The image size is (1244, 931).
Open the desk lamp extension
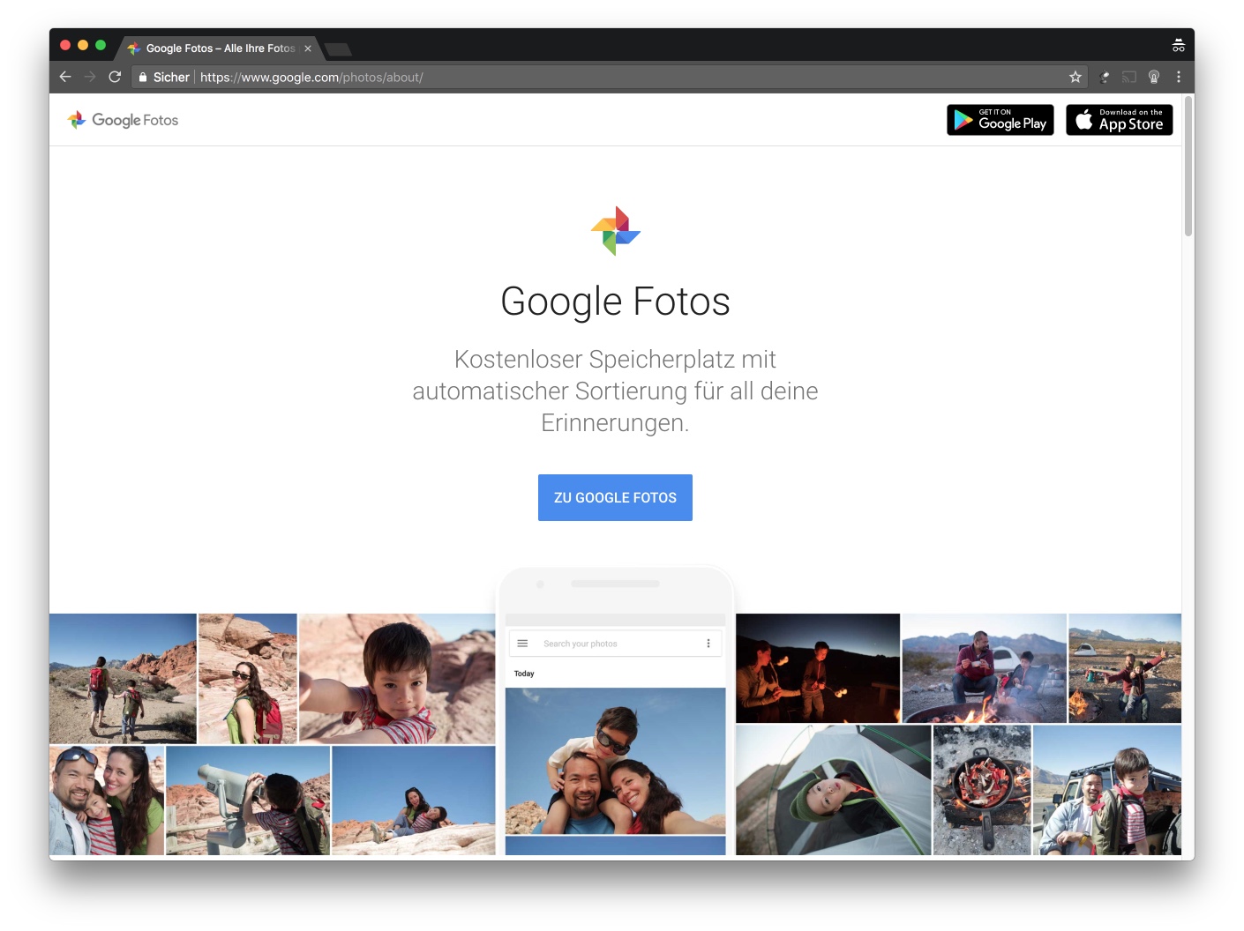(1104, 78)
